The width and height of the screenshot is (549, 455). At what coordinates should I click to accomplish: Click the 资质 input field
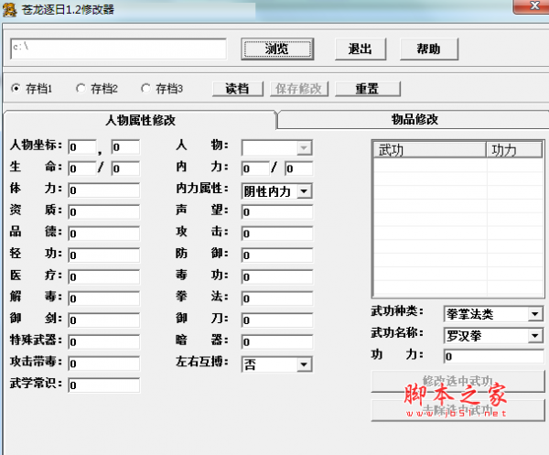pos(104,211)
